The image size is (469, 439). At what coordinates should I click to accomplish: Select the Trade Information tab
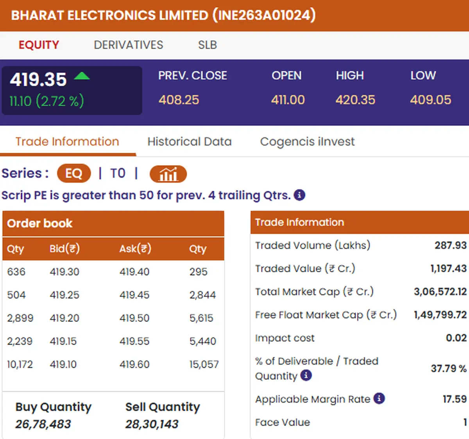(x=67, y=142)
